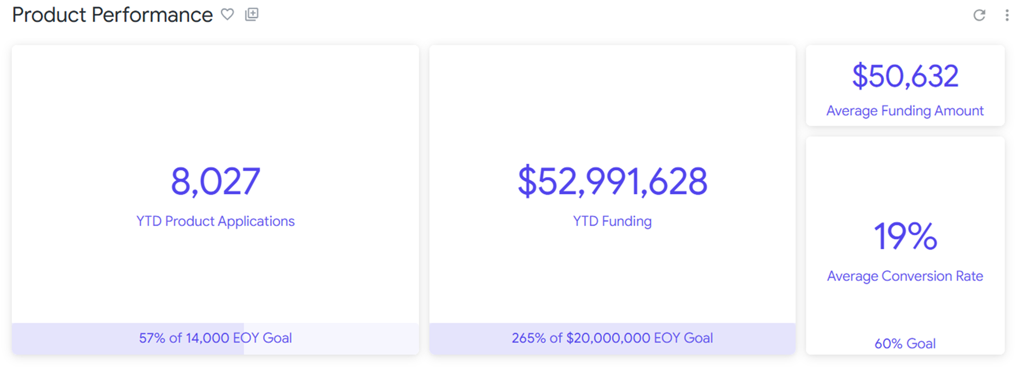The image size is (1018, 368).
Task: Open the three-dot dashboard actions menu
Action: (x=1007, y=16)
